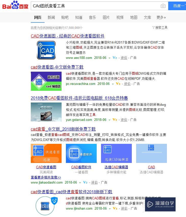Open CAD快速看图 caption link
Viewport: 186px width, 217px height.
tap(46, 167)
